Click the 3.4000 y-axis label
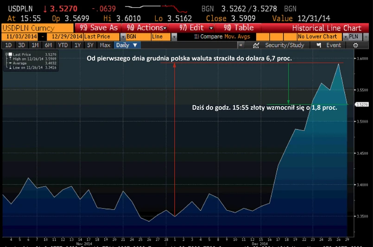This screenshot has height=247, width=373. [362, 184]
